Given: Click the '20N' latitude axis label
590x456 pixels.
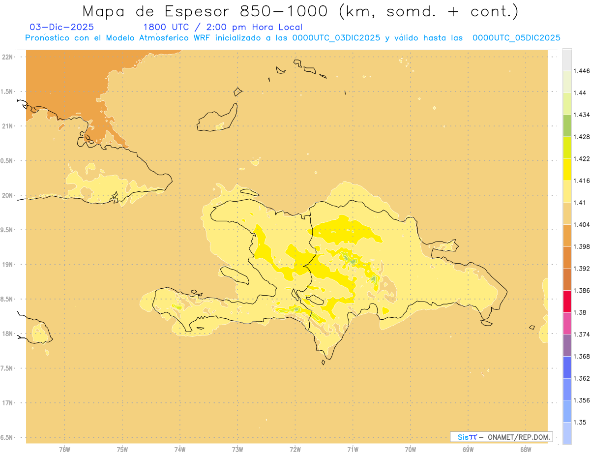Looking at the screenshot, I should pos(7,195).
